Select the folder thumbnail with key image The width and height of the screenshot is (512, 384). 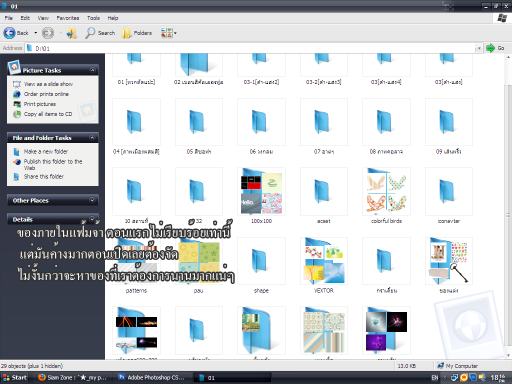449,261
